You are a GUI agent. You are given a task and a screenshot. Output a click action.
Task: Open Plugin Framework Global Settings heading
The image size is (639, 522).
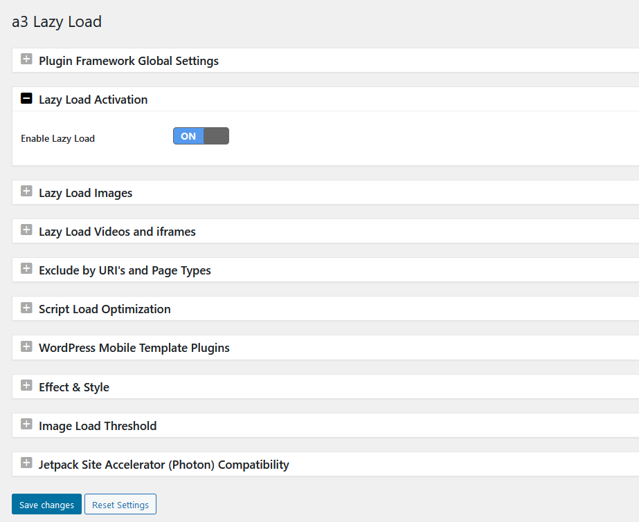click(129, 61)
